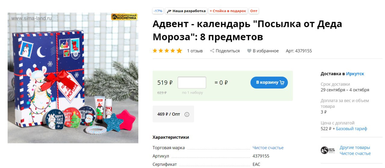
Task: Click the -17% discount badge
Action: (158, 11)
